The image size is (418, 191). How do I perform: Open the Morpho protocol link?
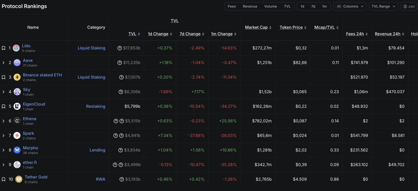tap(31, 148)
